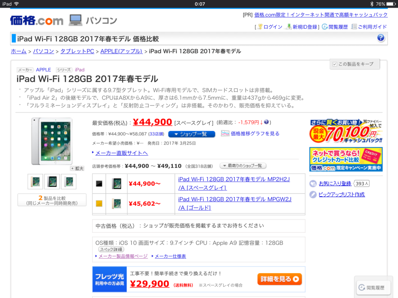Click the ¥44,900～ space gray price

coord(145,184)
